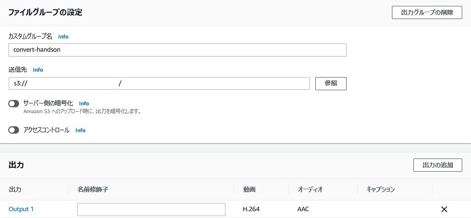
Task: Remove Output 1 with the X icon
Action: pos(444,209)
